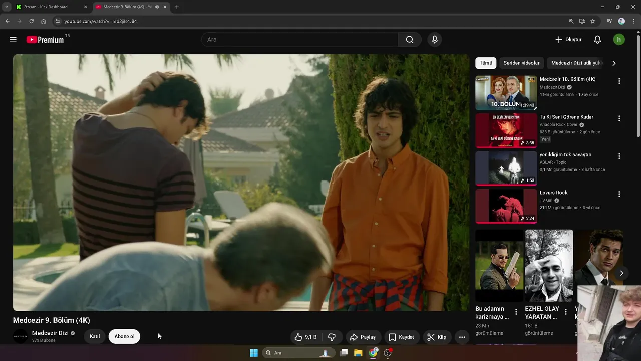Open the 'EZHEL OLAY YARATAN' short thumbnail
Image resolution: width=641 pixels, height=361 pixels.
click(x=549, y=266)
